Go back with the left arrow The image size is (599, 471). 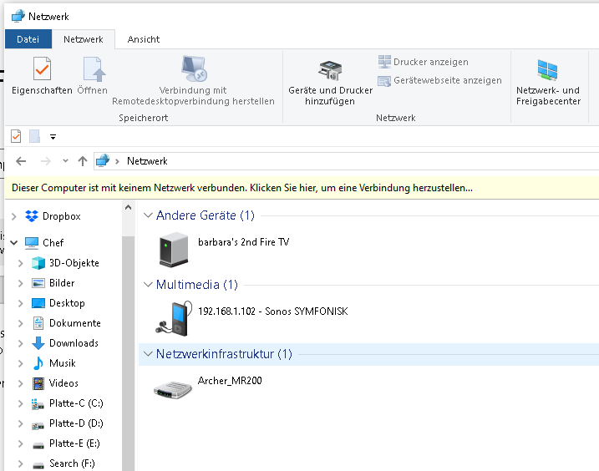click(x=21, y=161)
